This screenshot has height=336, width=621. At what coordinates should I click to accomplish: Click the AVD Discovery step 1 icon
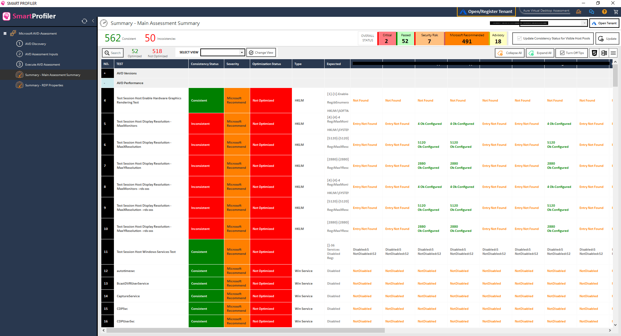[19, 44]
